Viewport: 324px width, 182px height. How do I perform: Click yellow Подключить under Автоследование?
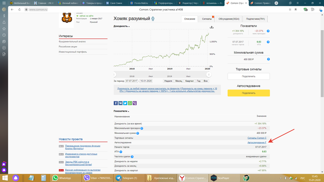tap(249, 93)
